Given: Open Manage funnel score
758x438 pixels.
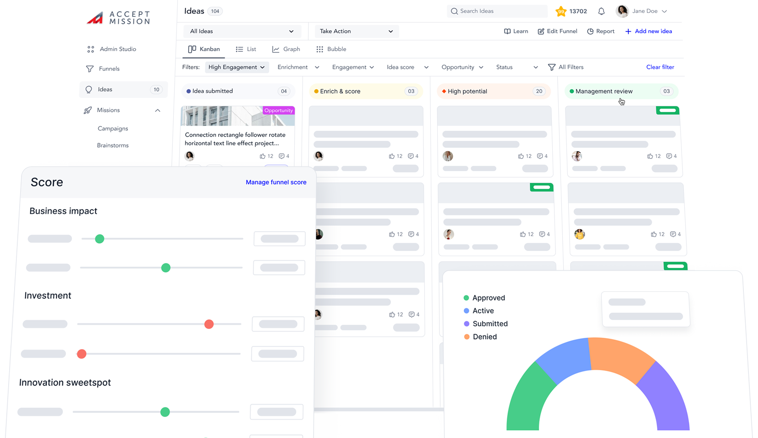Looking at the screenshot, I should [x=276, y=182].
